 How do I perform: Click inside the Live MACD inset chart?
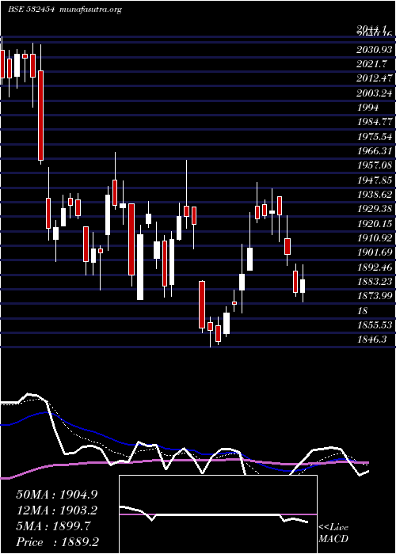218,514
